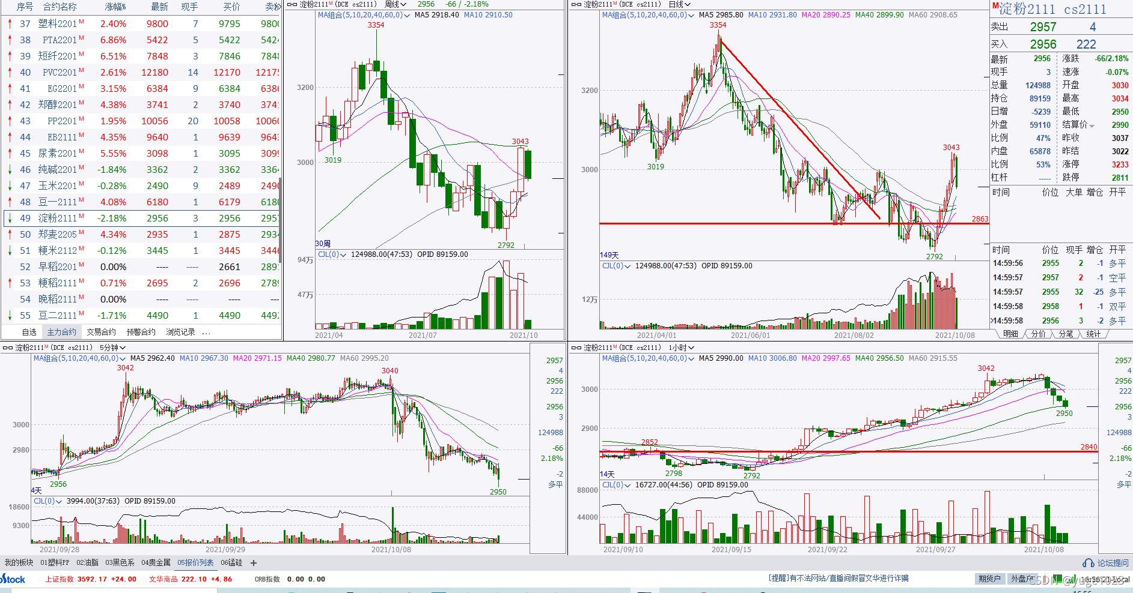
Task: Select 郑醇2201 contract row
Action: [142, 105]
